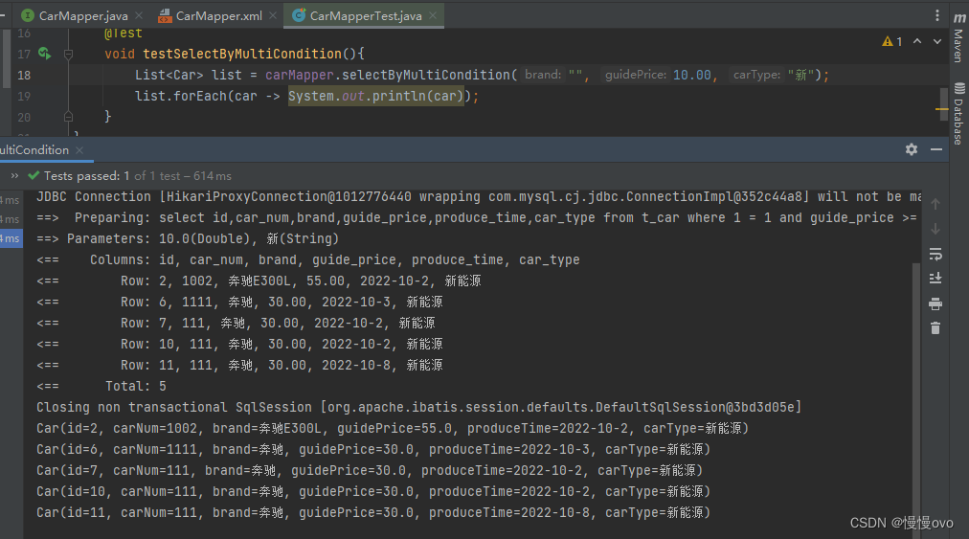The width and height of the screenshot is (969, 539).
Task: Click the Car(id=2 output line
Action: (x=393, y=428)
